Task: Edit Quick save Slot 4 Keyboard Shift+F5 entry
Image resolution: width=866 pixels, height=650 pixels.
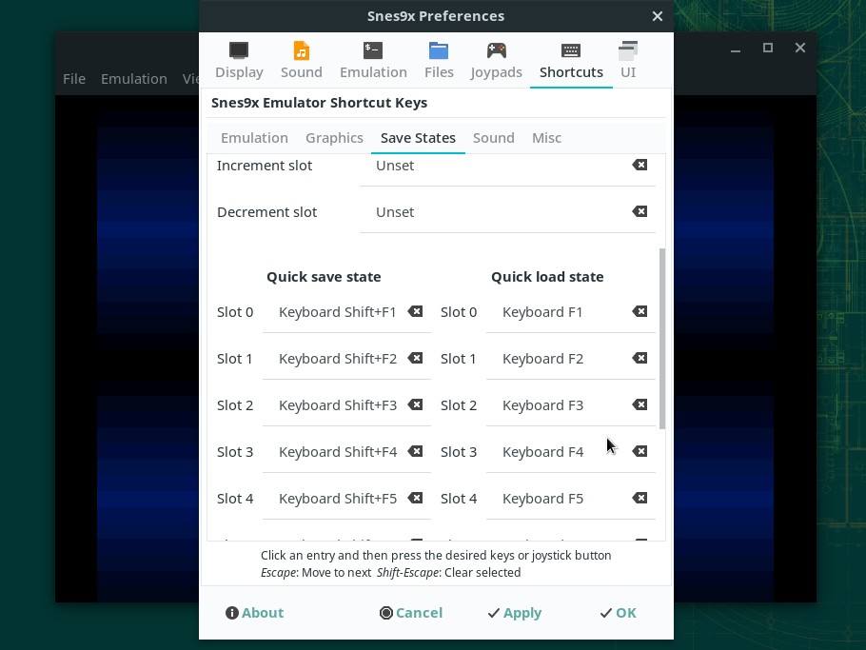Action: coord(346,499)
